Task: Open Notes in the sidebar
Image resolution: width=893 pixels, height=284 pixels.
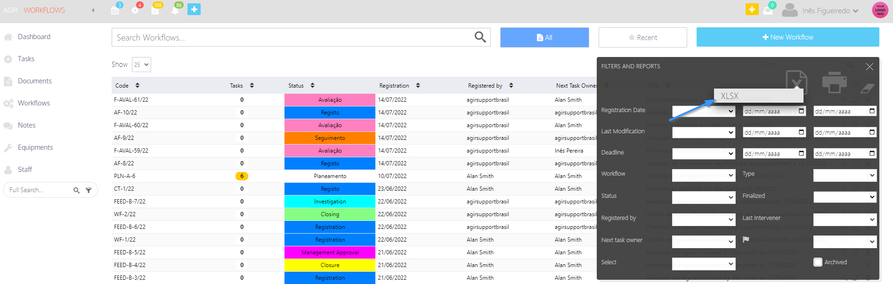Action: (x=26, y=125)
